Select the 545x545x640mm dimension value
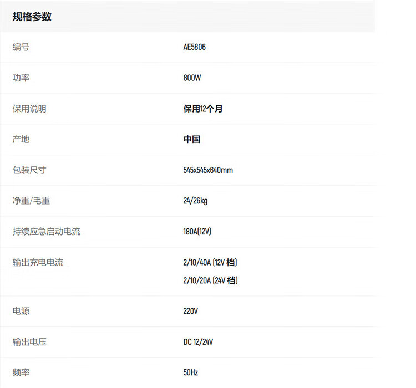The height and width of the screenshot is (388, 416). coord(208,170)
